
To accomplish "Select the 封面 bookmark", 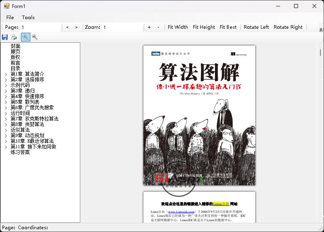I will [16, 46].
